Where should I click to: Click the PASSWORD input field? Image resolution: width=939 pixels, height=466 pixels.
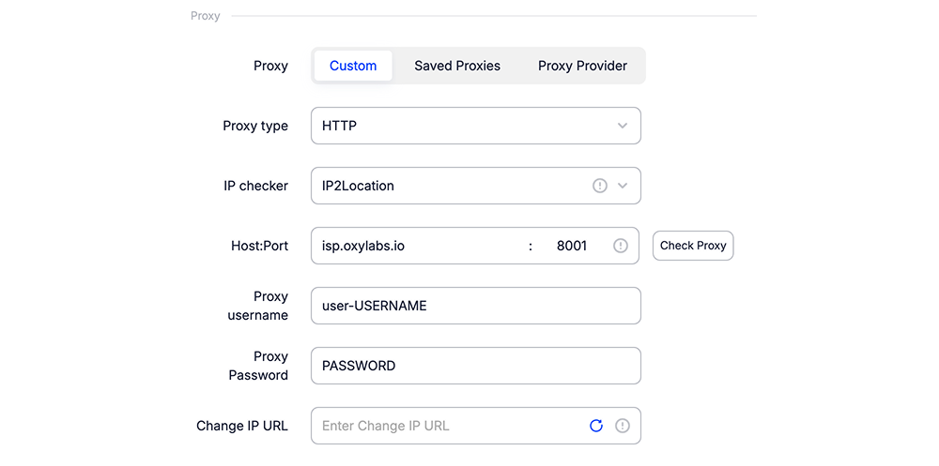pyautogui.click(x=475, y=366)
